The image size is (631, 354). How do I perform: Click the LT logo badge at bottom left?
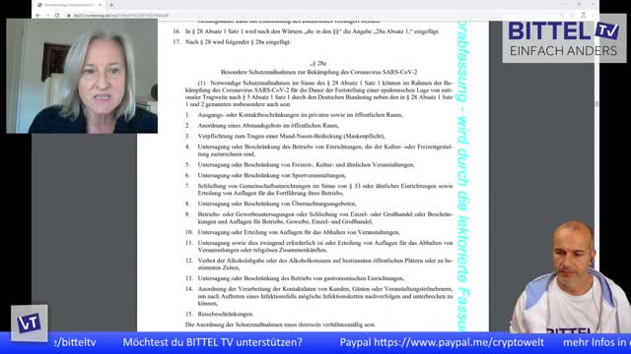[30, 324]
